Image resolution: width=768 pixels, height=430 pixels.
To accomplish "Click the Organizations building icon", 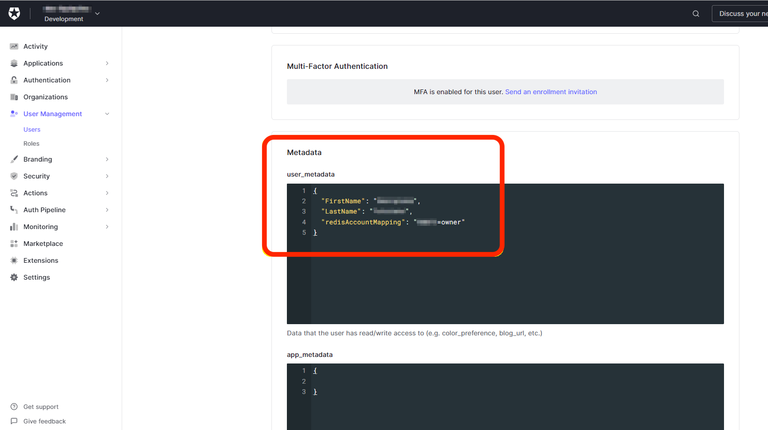I will tap(14, 97).
